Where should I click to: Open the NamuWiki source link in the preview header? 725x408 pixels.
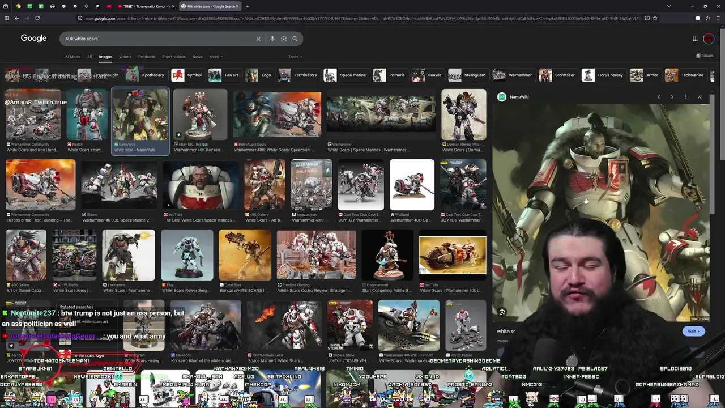(x=513, y=97)
